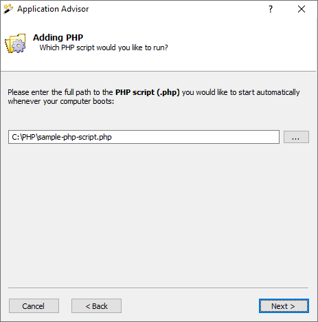Proceed with the Next button

coord(284,306)
